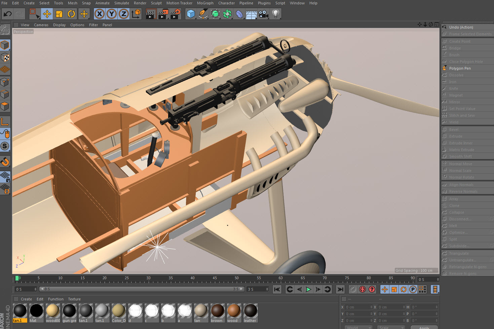Render the active view

(151, 14)
